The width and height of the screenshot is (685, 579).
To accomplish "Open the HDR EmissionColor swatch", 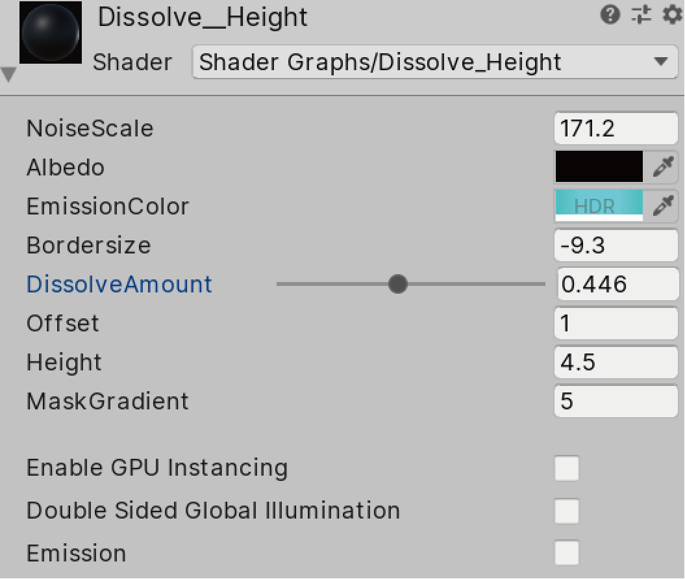I will click(599, 205).
